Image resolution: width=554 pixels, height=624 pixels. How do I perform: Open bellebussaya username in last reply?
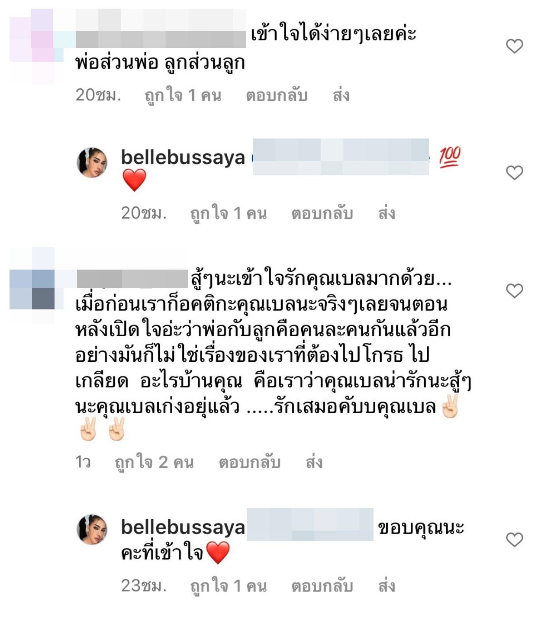click(183, 528)
